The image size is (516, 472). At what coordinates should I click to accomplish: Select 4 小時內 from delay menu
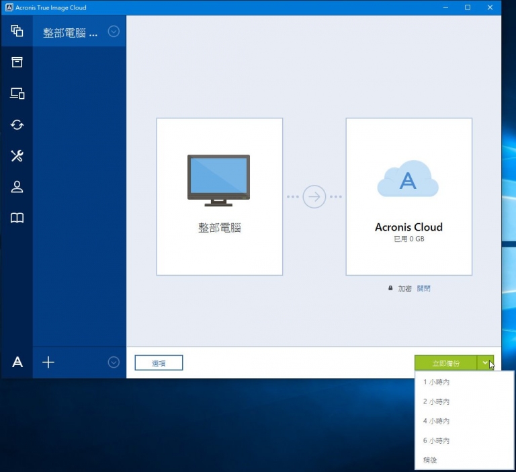pyautogui.click(x=464, y=421)
